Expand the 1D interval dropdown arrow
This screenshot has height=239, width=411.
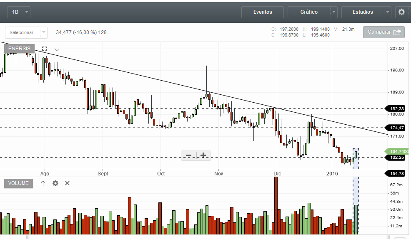tap(27, 12)
